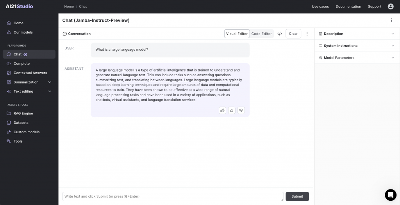Image resolution: width=400 pixels, height=205 pixels.
Task: Open the Documentation link
Action: point(348,7)
